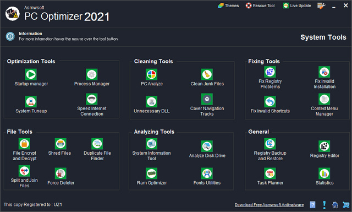Click the blue exclamation mark icon
Screen dimensions: 352x212
(324, 205)
